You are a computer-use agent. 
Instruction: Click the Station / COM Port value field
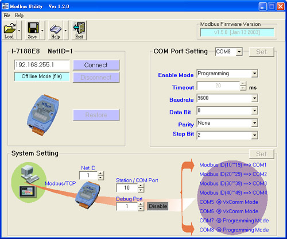[x=127, y=188]
